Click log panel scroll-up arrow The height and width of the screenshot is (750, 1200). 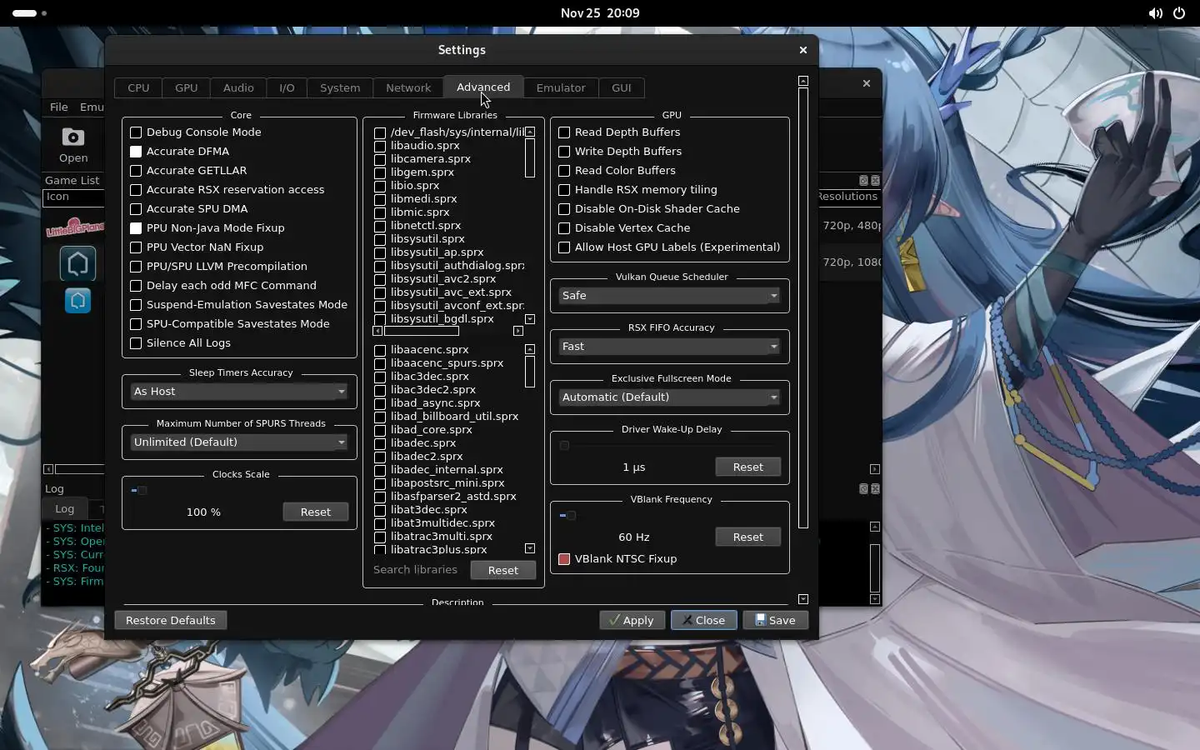875,527
